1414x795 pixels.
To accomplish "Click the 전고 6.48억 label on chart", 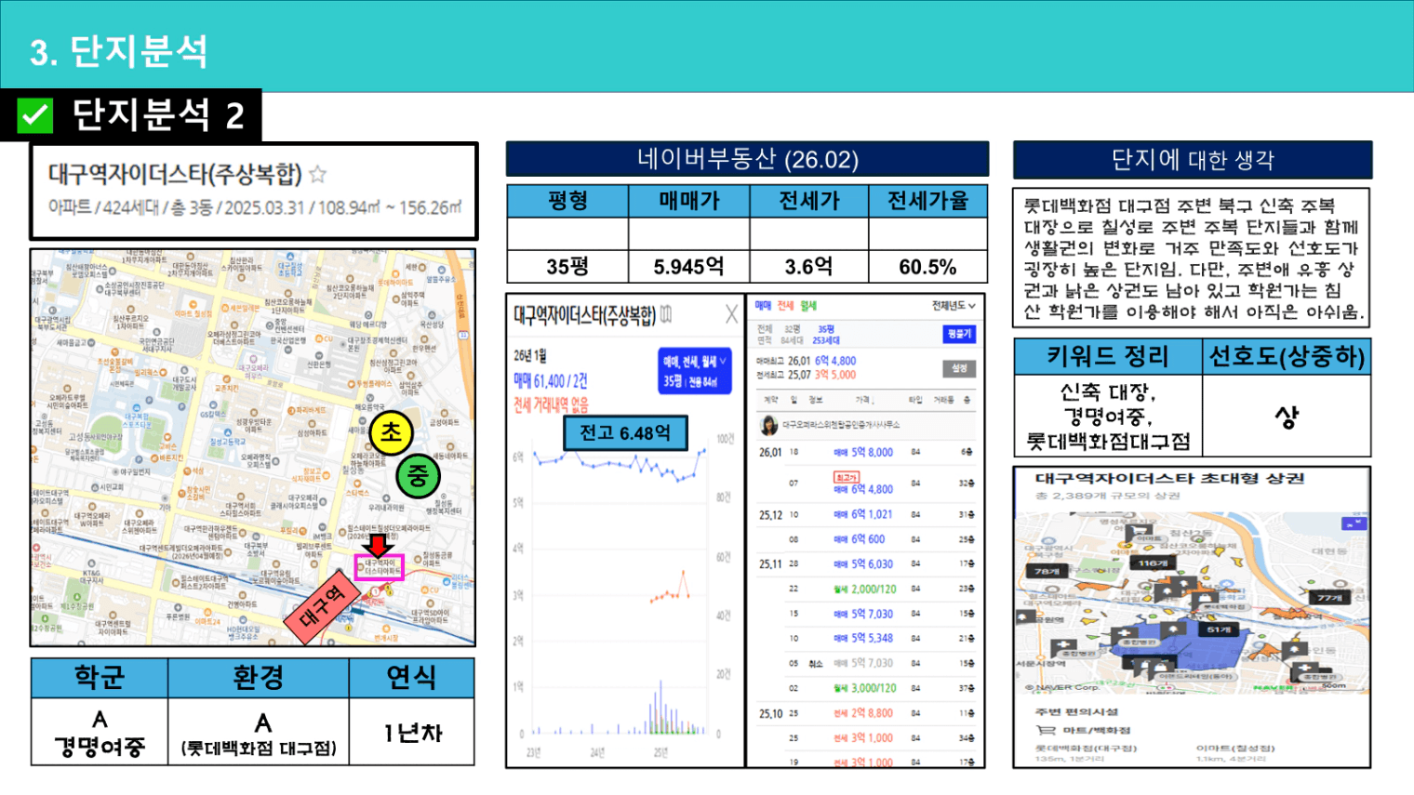I will 625,433.
